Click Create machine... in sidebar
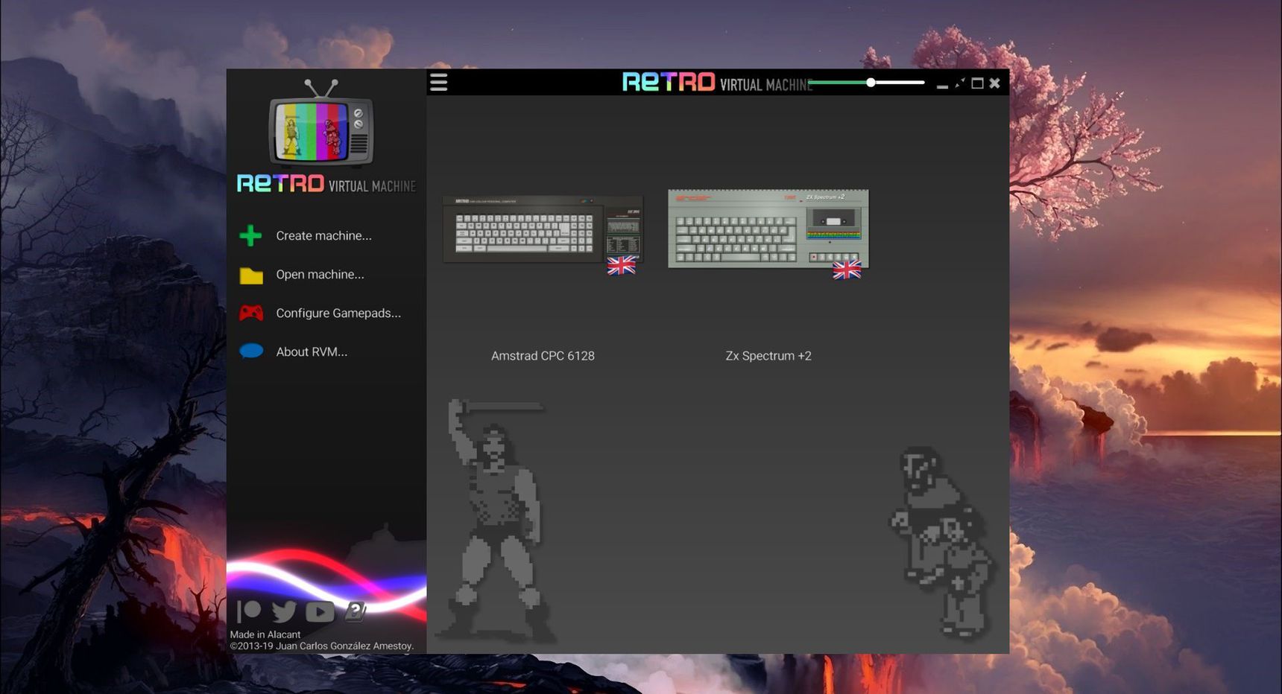This screenshot has height=694, width=1282. coord(306,236)
